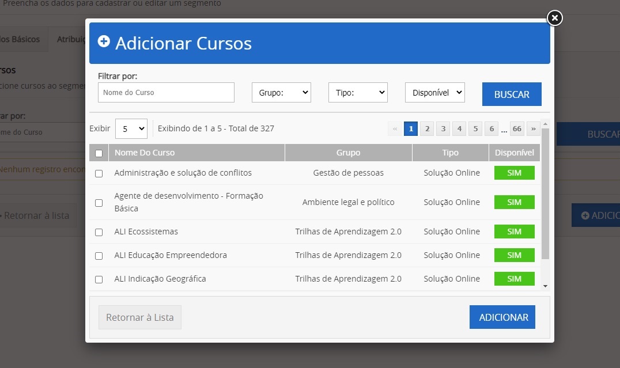Viewport: 620px width, 368px height.
Task: Tick the select-all checkbox in table header
Action: click(x=99, y=153)
